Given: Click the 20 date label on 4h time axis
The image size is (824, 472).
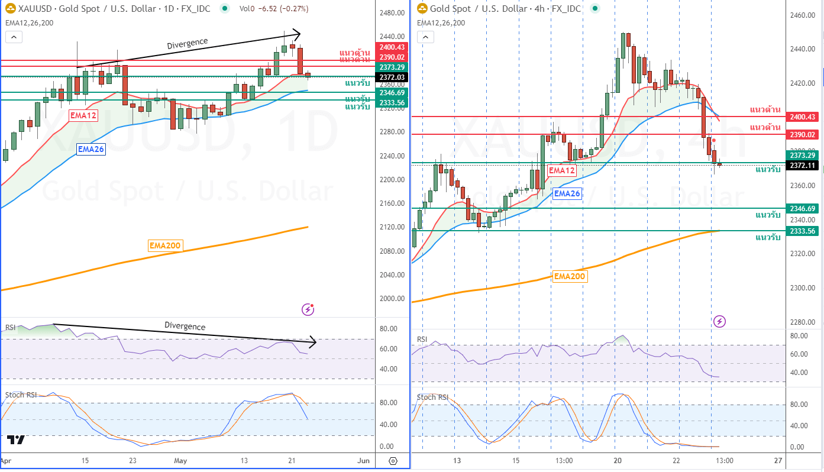Looking at the screenshot, I should pos(617,461).
